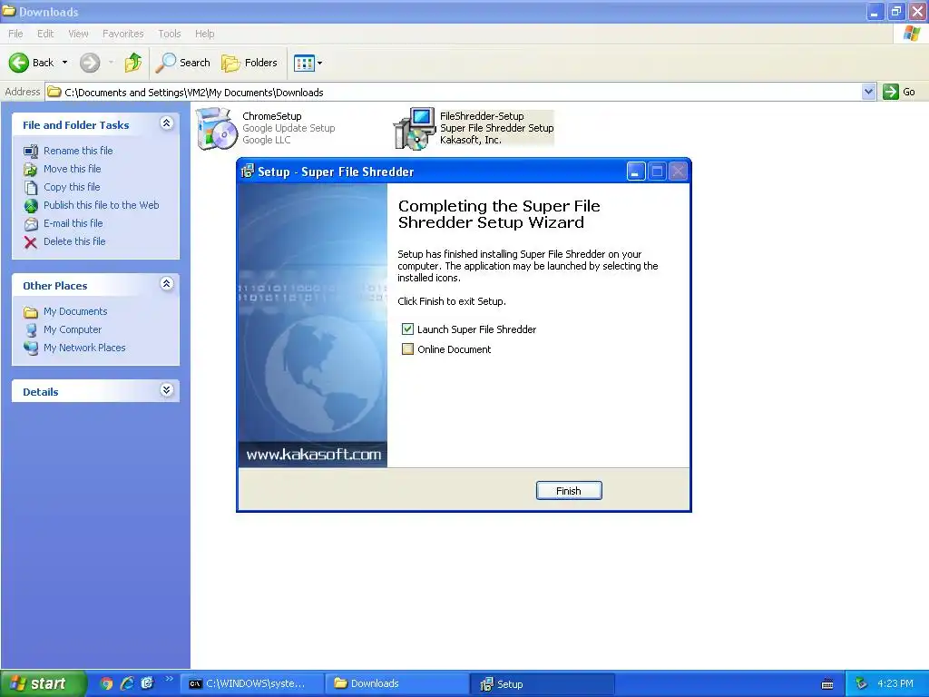Click the Forward arrow icon
Viewport: 929px width, 697px height.
click(90, 63)
